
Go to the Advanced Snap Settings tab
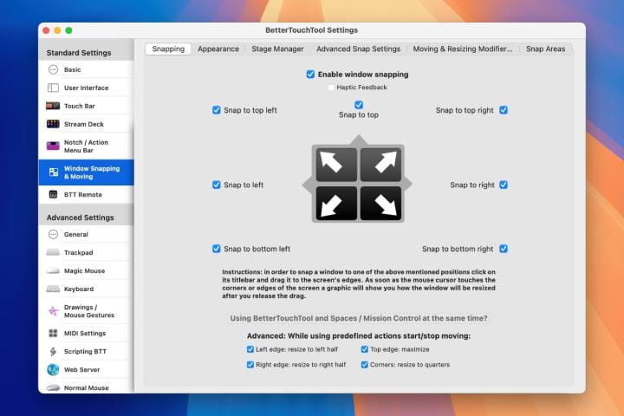click(x=358, y=49)
